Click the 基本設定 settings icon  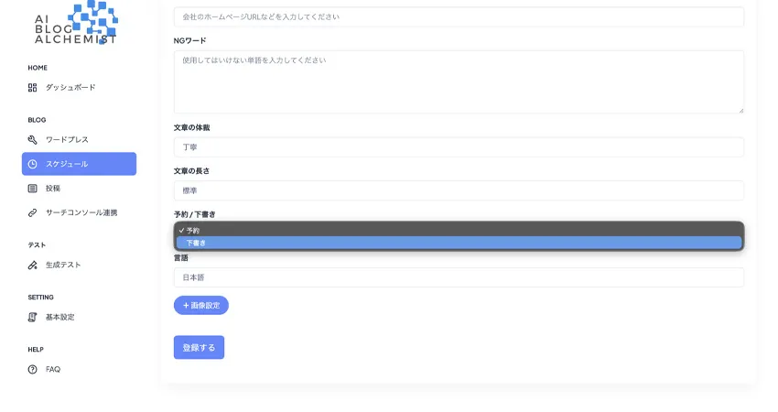[x=33, y=318]
